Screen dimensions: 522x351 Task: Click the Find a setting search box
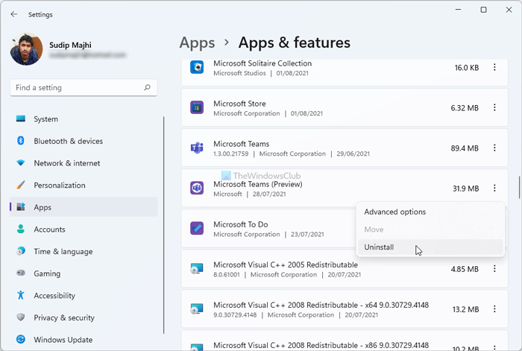[75, 88]
